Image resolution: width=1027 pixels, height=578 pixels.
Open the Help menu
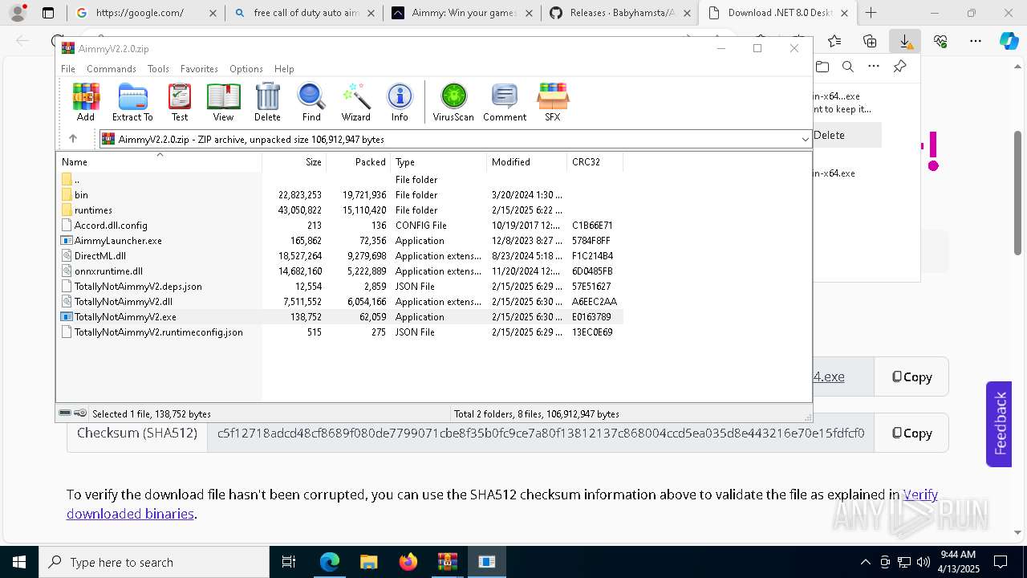click(284, 69)
